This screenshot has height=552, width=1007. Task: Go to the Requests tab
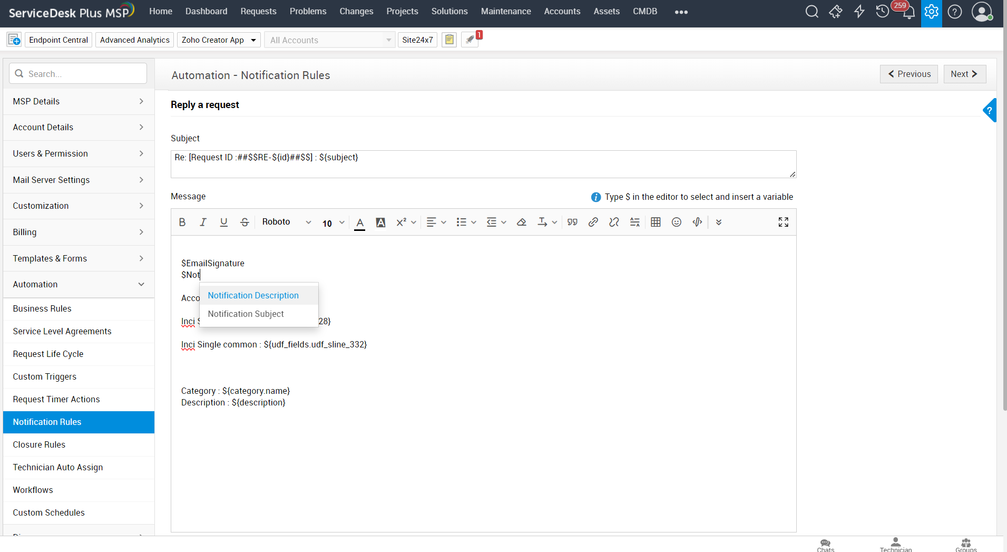[x=258, y=11]
